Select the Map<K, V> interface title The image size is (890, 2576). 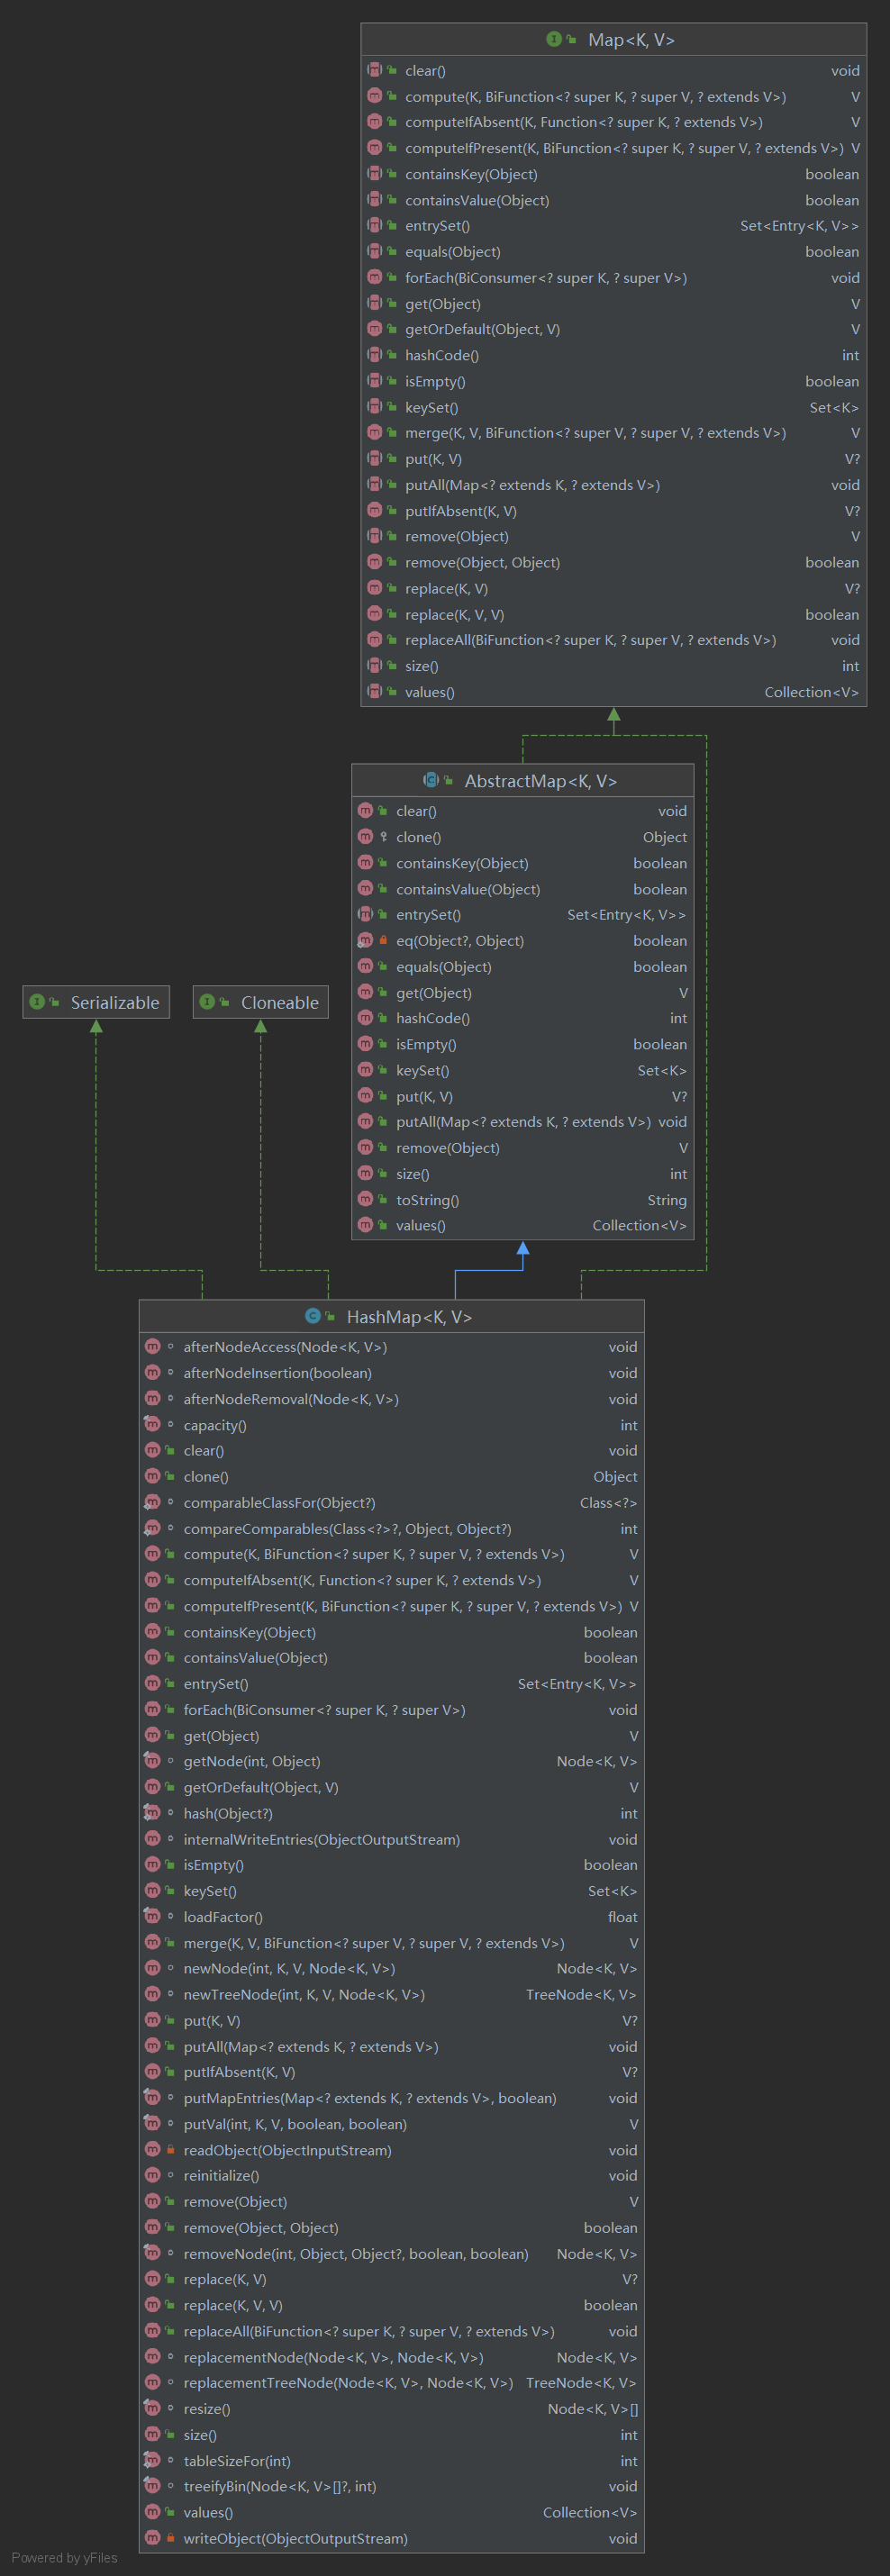click(631, 40)
